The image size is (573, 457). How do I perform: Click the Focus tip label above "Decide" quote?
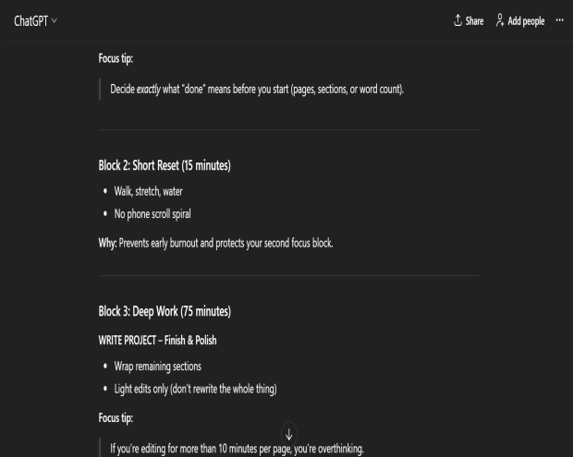click(116, 58)
